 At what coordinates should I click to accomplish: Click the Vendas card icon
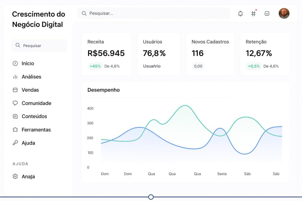coord(15,90)
